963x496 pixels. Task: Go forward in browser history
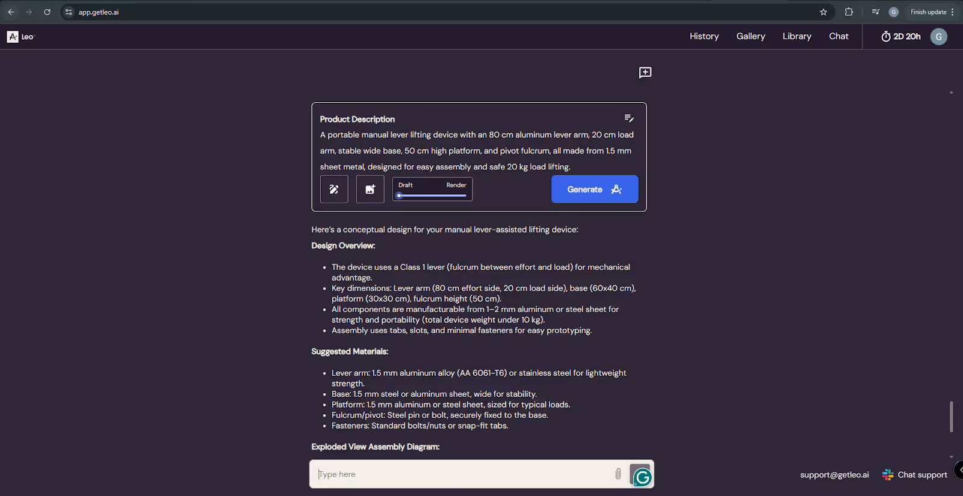(29, 12)
